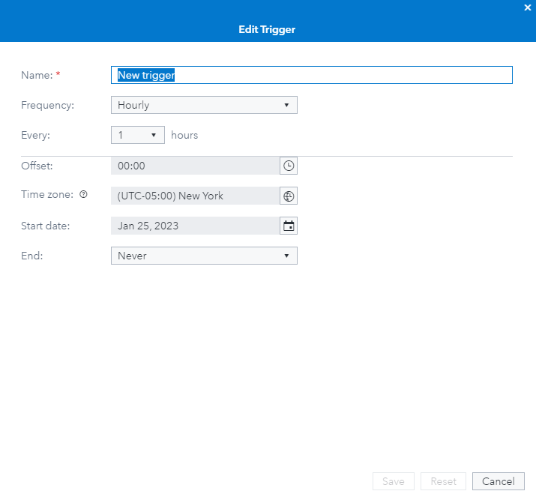Select the Time zone field showing New York
Screen dimensions: 536x497
[x=194, y=196]
